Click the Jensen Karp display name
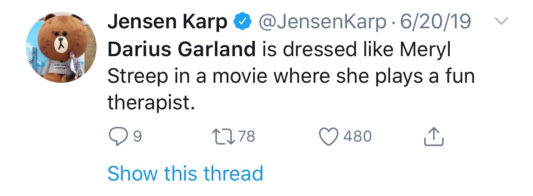This screenshot has height=196, width=533. click(x=167, y=22)
